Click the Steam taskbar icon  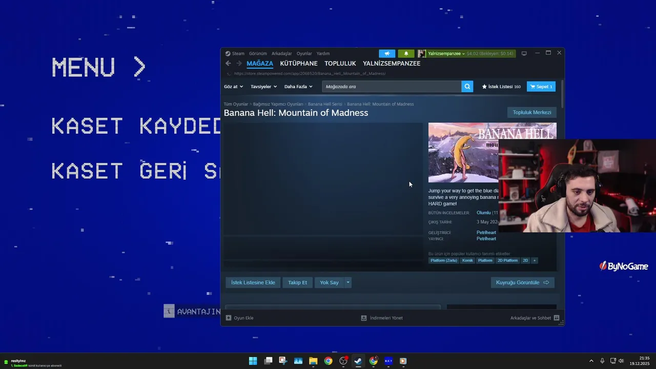click(x=358, y=361)
